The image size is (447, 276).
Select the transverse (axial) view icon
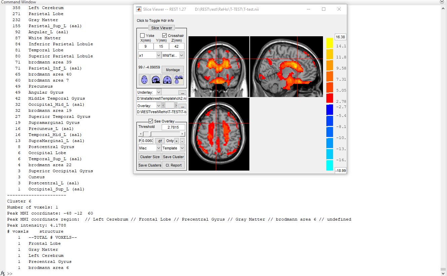click(144, 80)
